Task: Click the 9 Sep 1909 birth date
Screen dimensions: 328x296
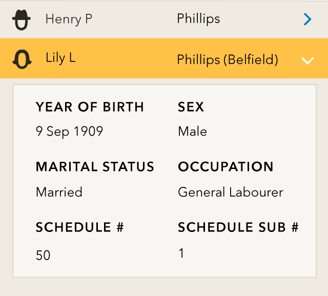Action: 69,132
